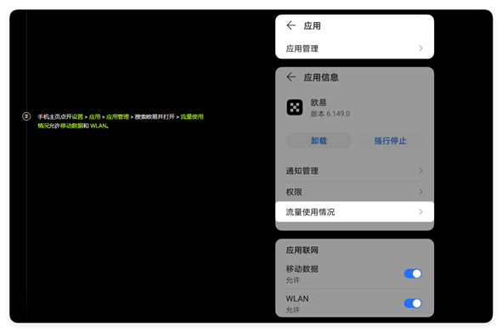This screenshot has width=502, height=332.
Task: Go back from the 应用 screen
Action: (x=290, y=25)
